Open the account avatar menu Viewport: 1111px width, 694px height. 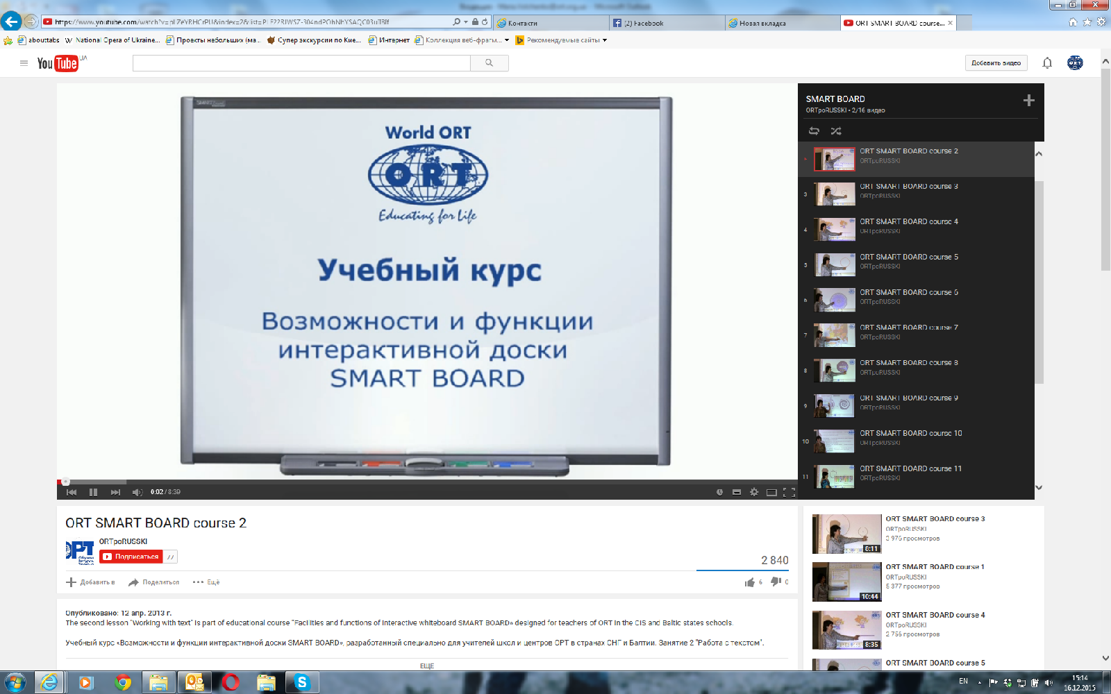click(1075, 63)
